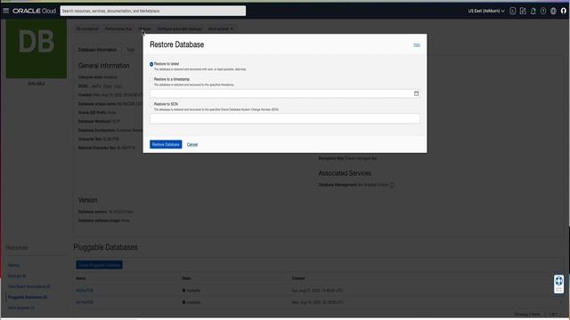Open second pluggable database name link
The image size is (570, 320).
coord(85,302)
